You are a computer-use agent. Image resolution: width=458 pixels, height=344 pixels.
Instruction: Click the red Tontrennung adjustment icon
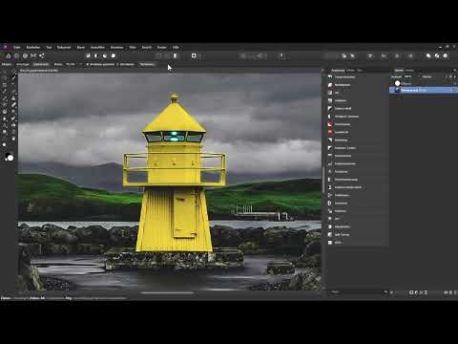pos(330,124)
